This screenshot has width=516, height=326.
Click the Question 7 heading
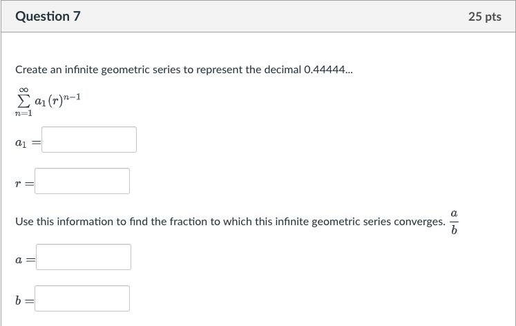pyautogui.click(x=48, y=16)
